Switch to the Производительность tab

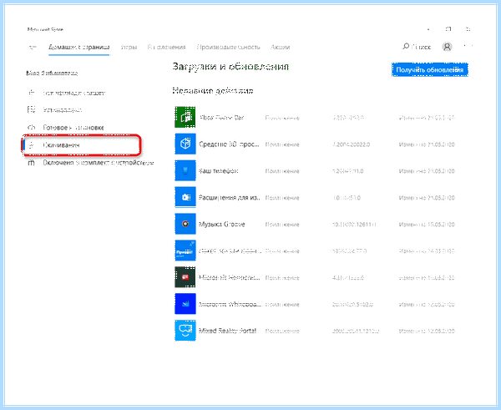(229, 47)
